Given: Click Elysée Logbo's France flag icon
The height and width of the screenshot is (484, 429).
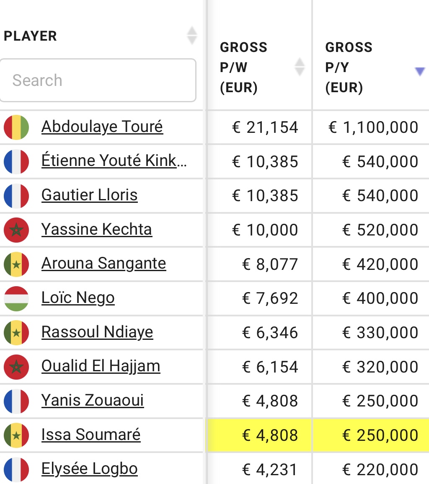Looking at the screenshot, I should [16, 469].
